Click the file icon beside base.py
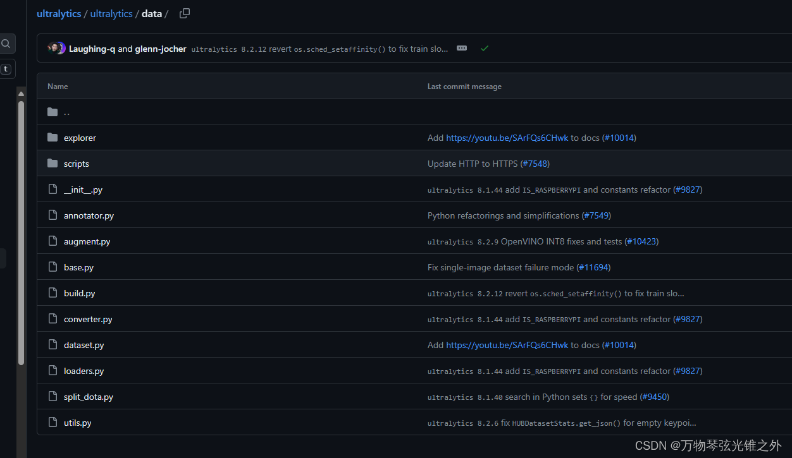This screenshot has height=458, width=792. point(53,267)
